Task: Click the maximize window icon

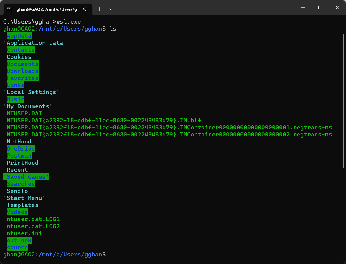Action: [x=320, y=8]
